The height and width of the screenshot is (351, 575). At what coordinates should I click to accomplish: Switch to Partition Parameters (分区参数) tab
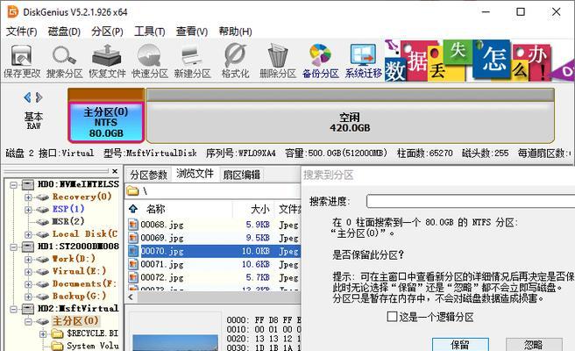pos(148,175)
